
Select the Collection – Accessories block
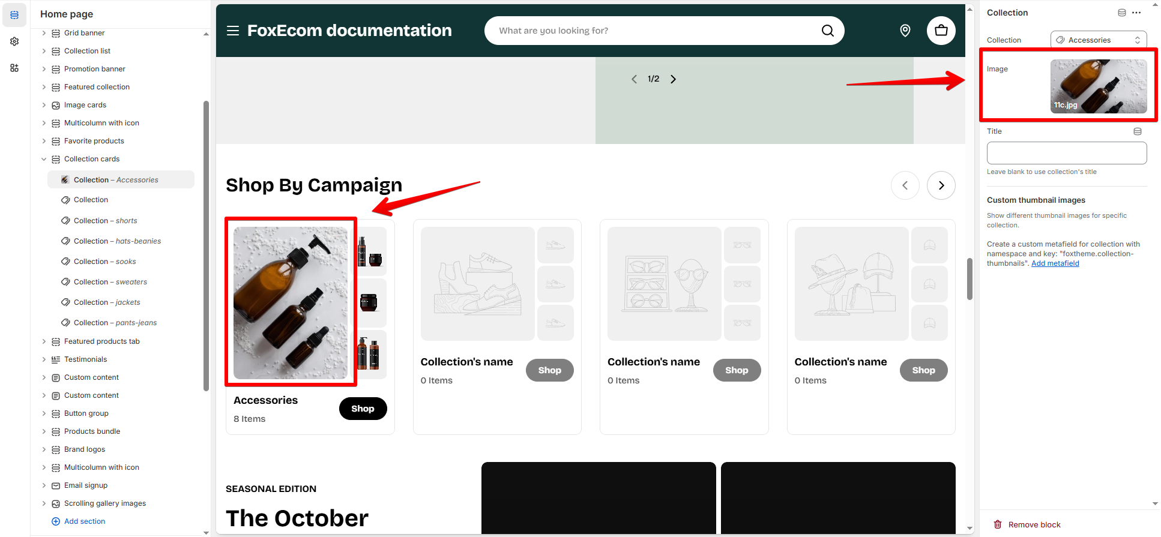[121, 180]
